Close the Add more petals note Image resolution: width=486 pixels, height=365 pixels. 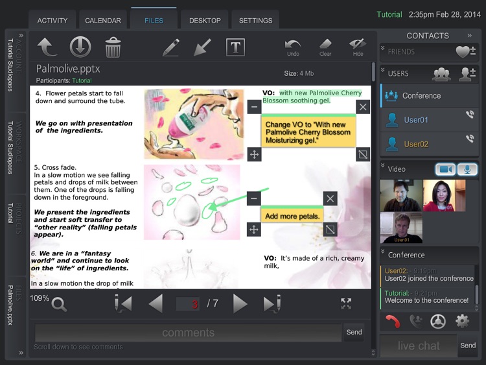(330, 198)
